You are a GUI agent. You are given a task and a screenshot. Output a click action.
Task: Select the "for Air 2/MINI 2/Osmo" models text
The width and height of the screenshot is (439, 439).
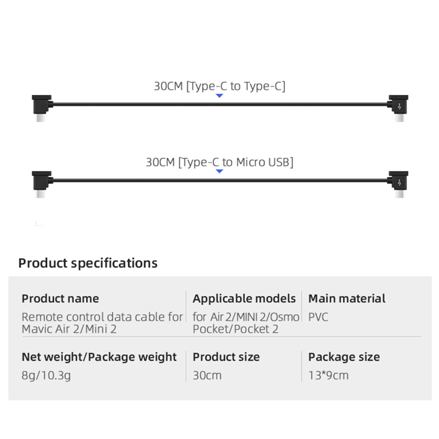point(246,317)
